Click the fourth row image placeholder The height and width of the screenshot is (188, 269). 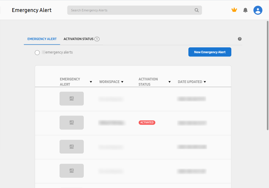click(x=72, y=170)
